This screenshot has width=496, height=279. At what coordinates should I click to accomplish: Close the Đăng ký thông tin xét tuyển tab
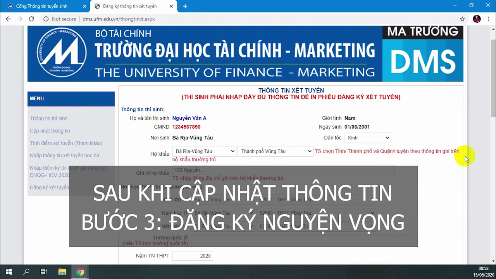coord(172,6)
